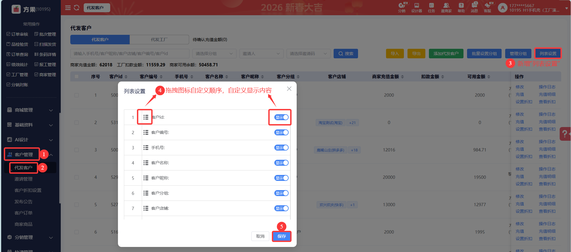Expand the 分销管理 sidebar menu
Viewport: 571px width, 252px height.
click(x=30, y=237)
